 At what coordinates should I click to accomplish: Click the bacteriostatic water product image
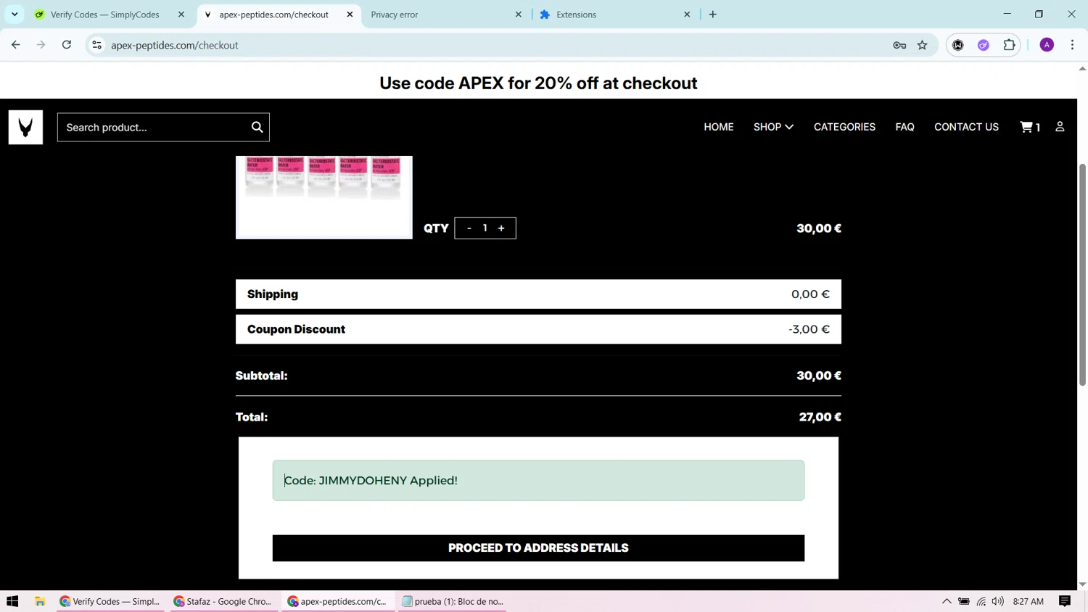[x=324, y=197]
